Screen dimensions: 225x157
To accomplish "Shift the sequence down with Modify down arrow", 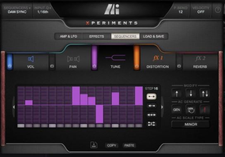I will 191,94.
